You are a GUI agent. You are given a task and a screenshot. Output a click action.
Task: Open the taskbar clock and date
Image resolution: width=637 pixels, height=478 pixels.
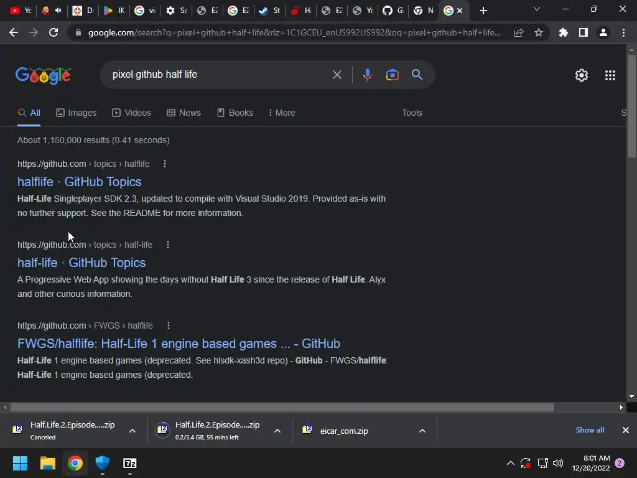591,463
